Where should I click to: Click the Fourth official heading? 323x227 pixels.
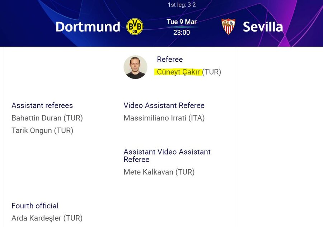coord(35,206)
